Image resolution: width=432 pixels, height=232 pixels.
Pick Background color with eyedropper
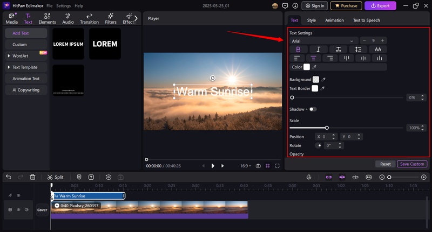pos(323,80)
